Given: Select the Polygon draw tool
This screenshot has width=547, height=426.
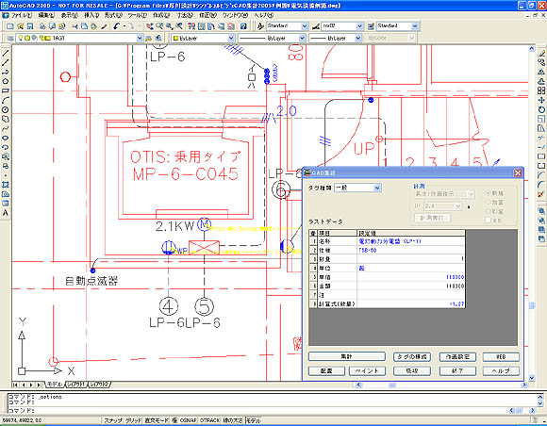Looking at the screenshot, I should 6,81.
